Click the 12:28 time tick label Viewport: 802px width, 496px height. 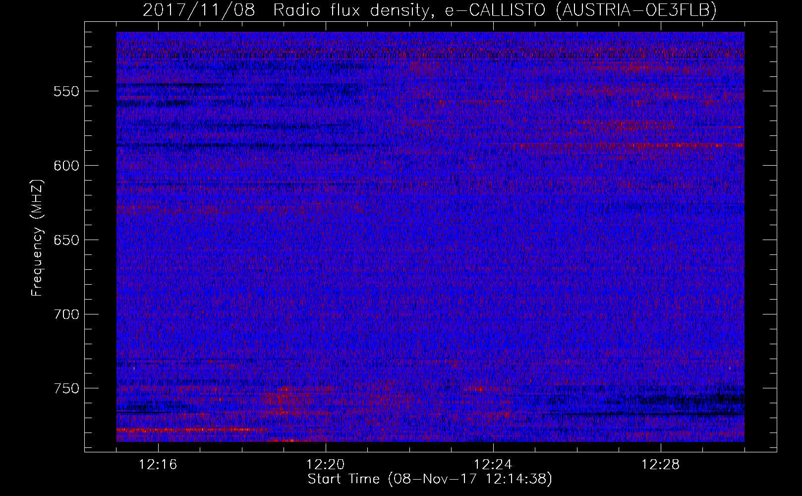pos(661,465)
